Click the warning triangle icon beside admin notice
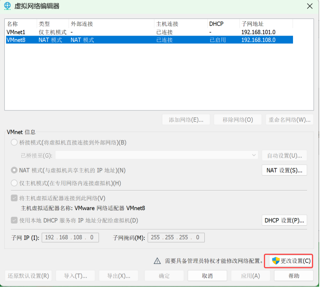Screen dimensions: 320x288 (x=157, y=261)
